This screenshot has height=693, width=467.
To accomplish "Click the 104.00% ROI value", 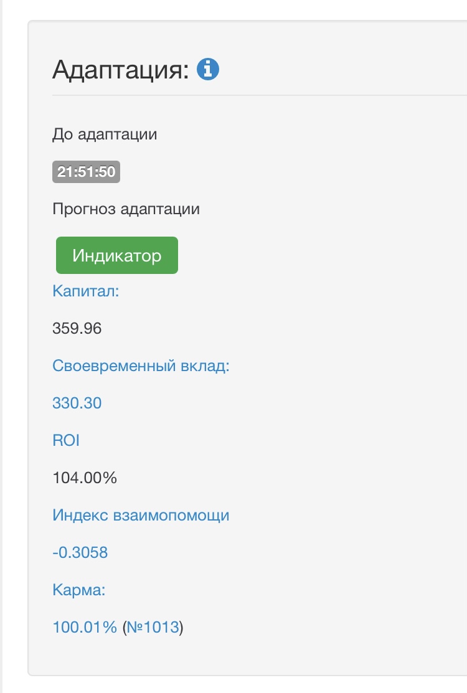I will point(84,478).
